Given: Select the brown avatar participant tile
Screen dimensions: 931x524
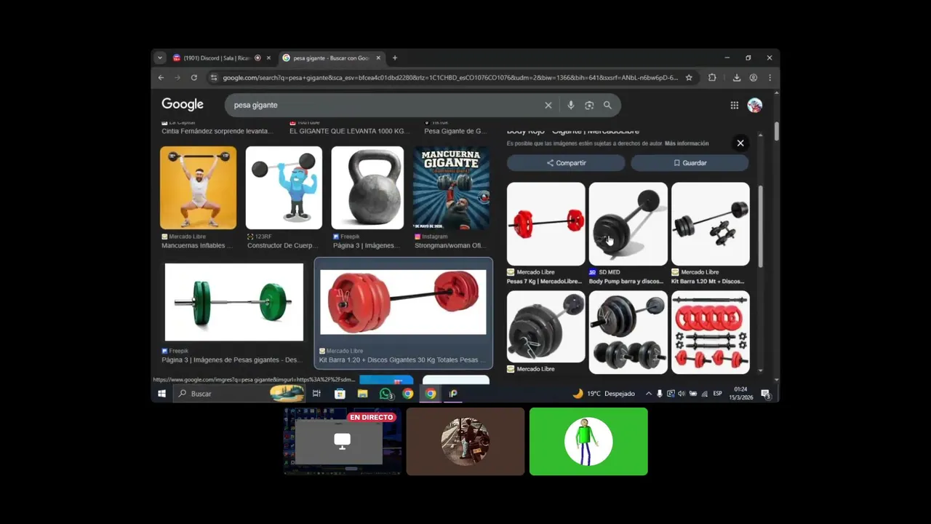Looking at the screenshot, I should (x=465, y=441).
